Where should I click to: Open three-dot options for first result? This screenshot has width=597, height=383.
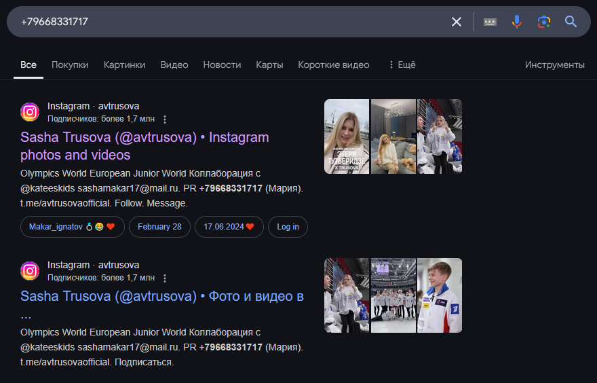click(x=165, y=119)
